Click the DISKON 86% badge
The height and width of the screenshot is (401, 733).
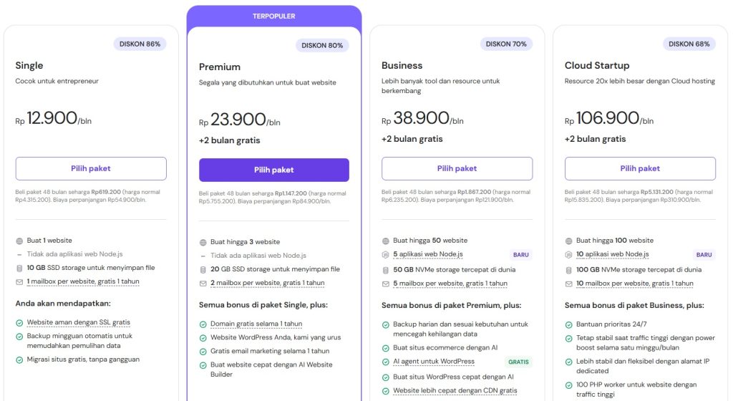pos(140,44)
